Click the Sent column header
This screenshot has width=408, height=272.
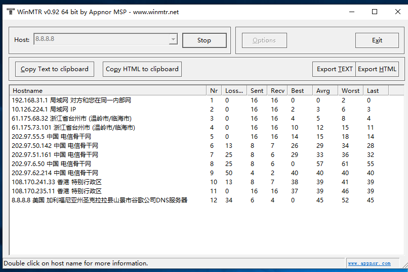pos(257,91)
